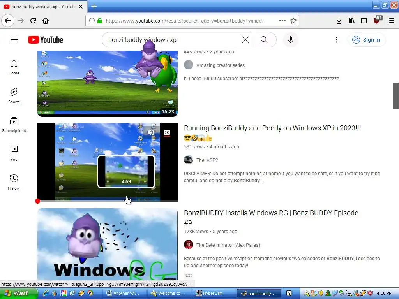Viewport: 399px width, 299px height.
Task: Open the browser home page icon
Action: [x=46, y=21]
